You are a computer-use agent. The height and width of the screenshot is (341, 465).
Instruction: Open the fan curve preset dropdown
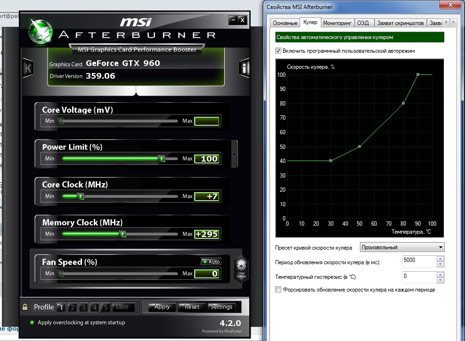click(402, 247)
